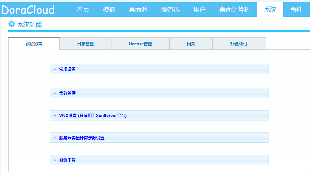Open the 用户 menu item
Image resolution: width=310 pixels, height=174 pixels.
click(x=200, y=10)
